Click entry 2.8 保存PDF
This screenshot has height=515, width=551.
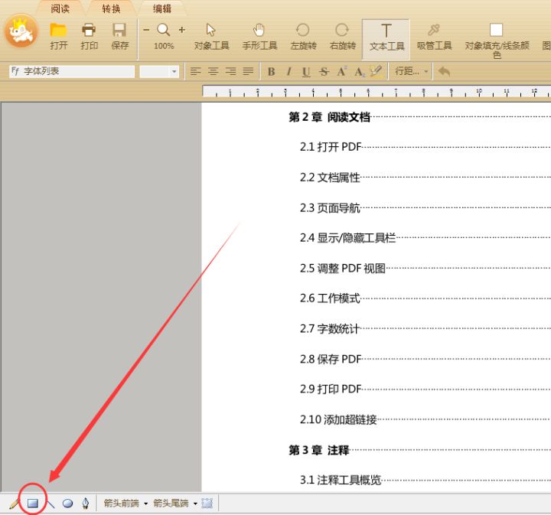point(331,359)
